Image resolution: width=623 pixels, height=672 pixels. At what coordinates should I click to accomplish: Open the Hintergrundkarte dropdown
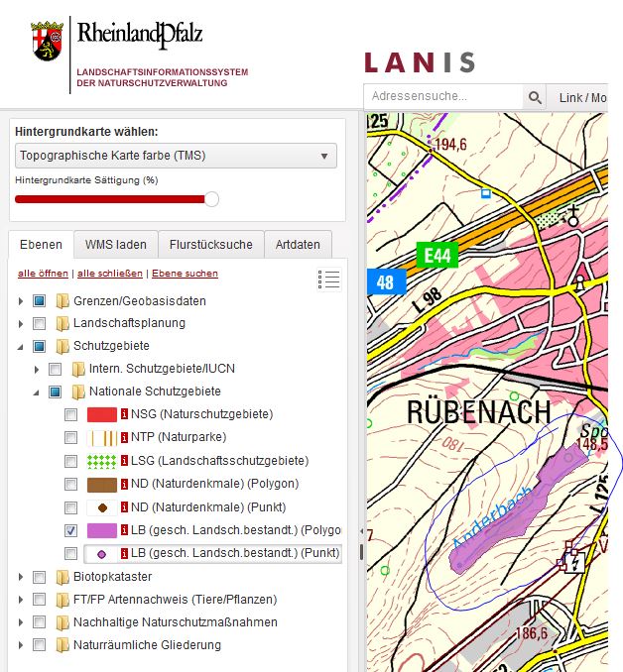pyautogui.click(x=176, y=156)
